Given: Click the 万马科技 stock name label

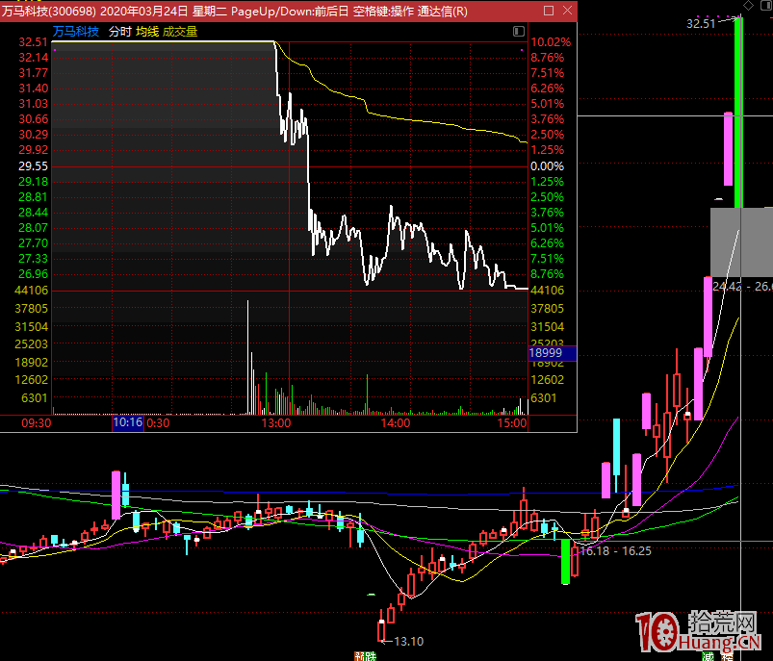Looking at the screenshot, I should pyautogui.click(x=76, y=32).
